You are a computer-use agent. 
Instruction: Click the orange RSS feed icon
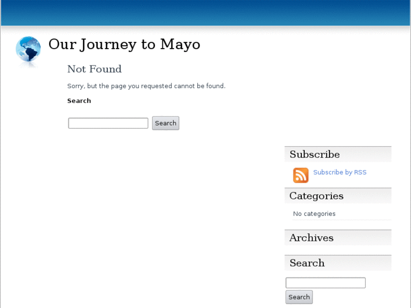[301, 175]
